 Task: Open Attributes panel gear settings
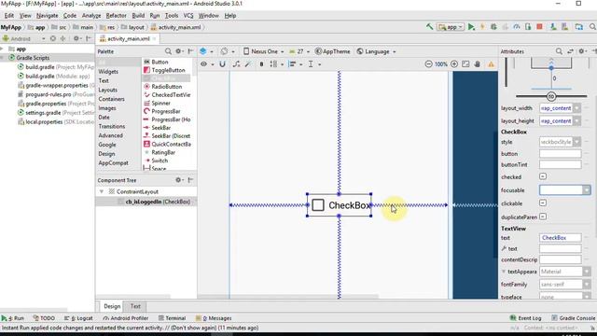click(x=581, y=51)
